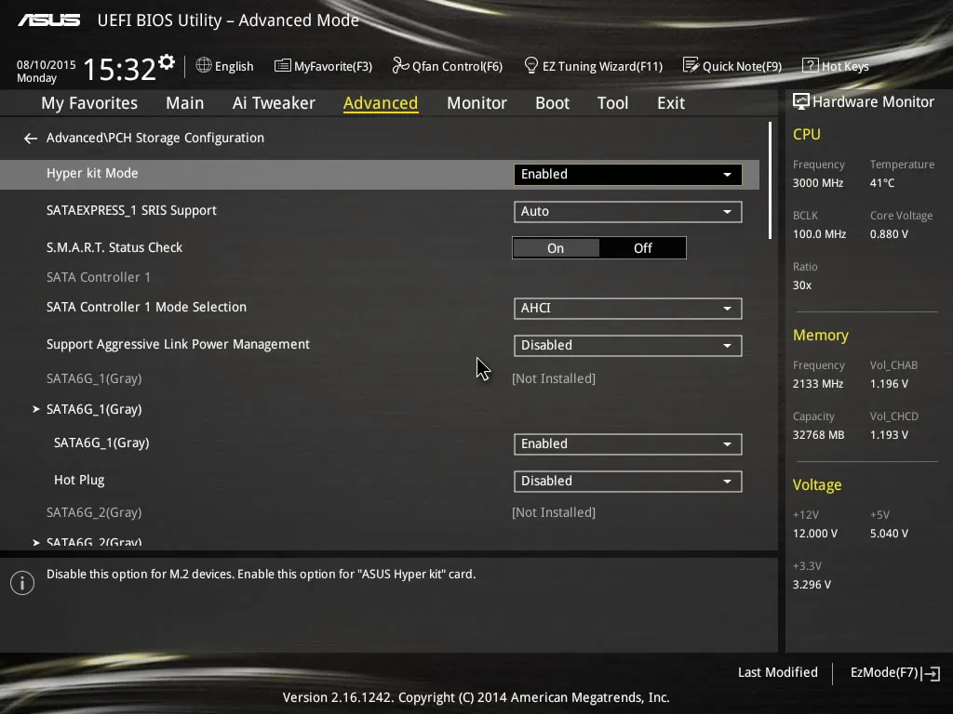The width and height of the screenshot is (953, 714).
Task: Open the Tool tab
Action: [612, 103]
